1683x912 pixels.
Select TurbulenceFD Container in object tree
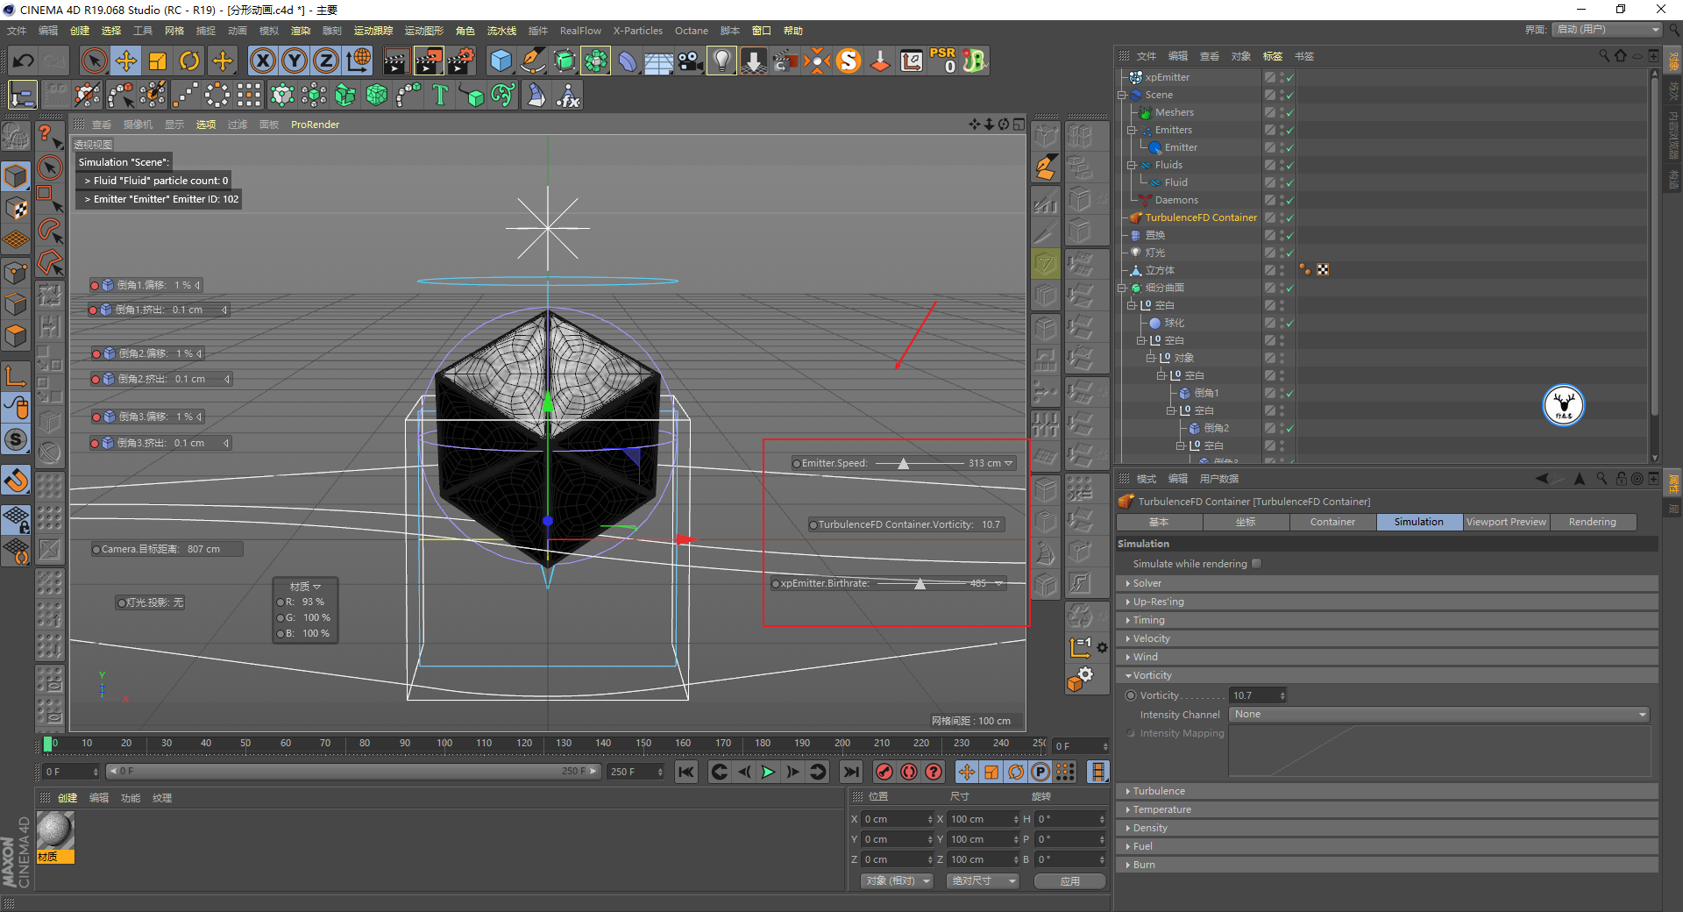pyautogui.click(x=1200, y=217)
